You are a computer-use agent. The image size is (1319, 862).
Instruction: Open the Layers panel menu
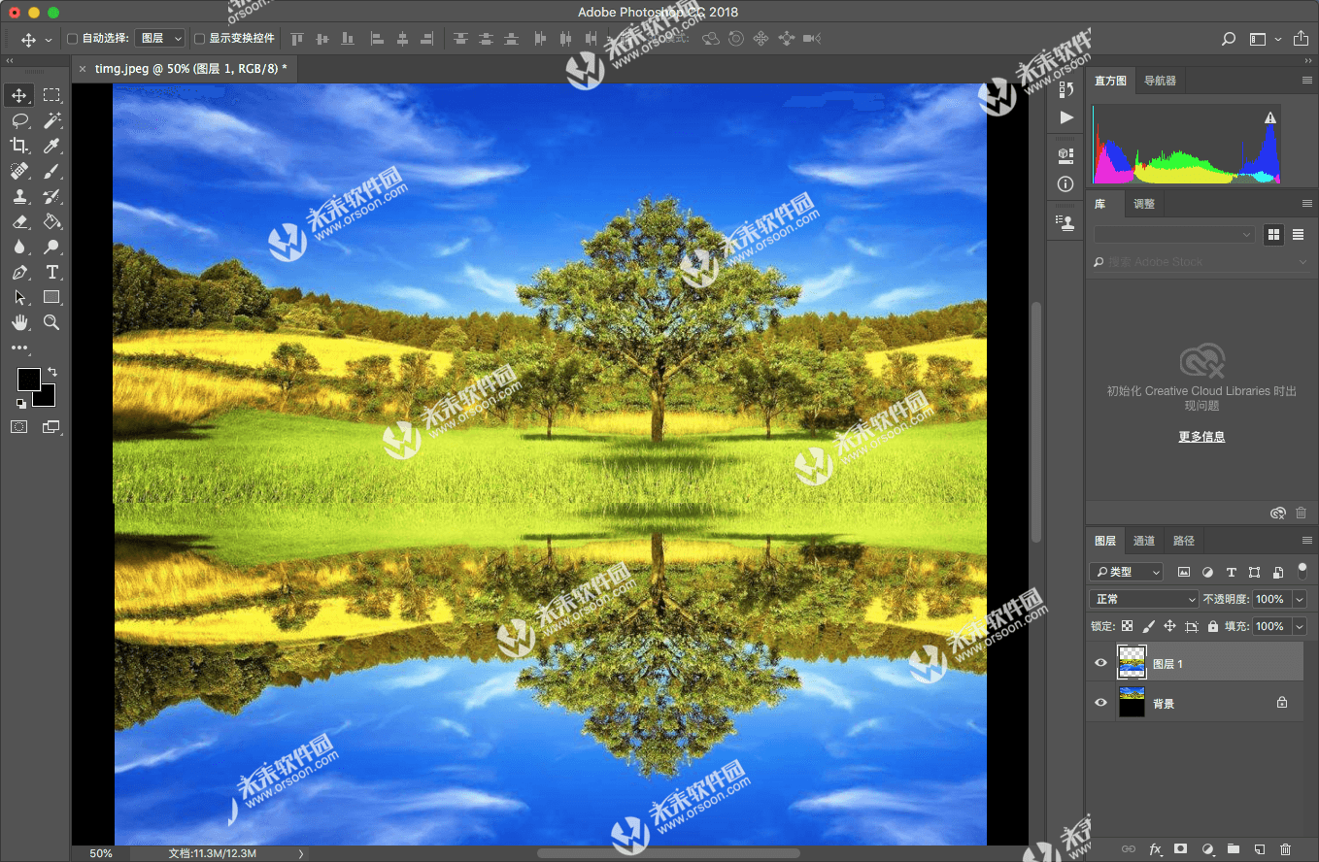coord(1306,541)
